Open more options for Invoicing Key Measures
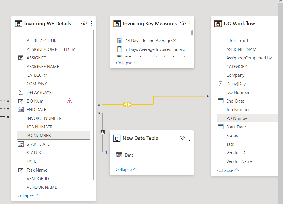The width and height of the screenshot is (283, 204). [190, 24]
